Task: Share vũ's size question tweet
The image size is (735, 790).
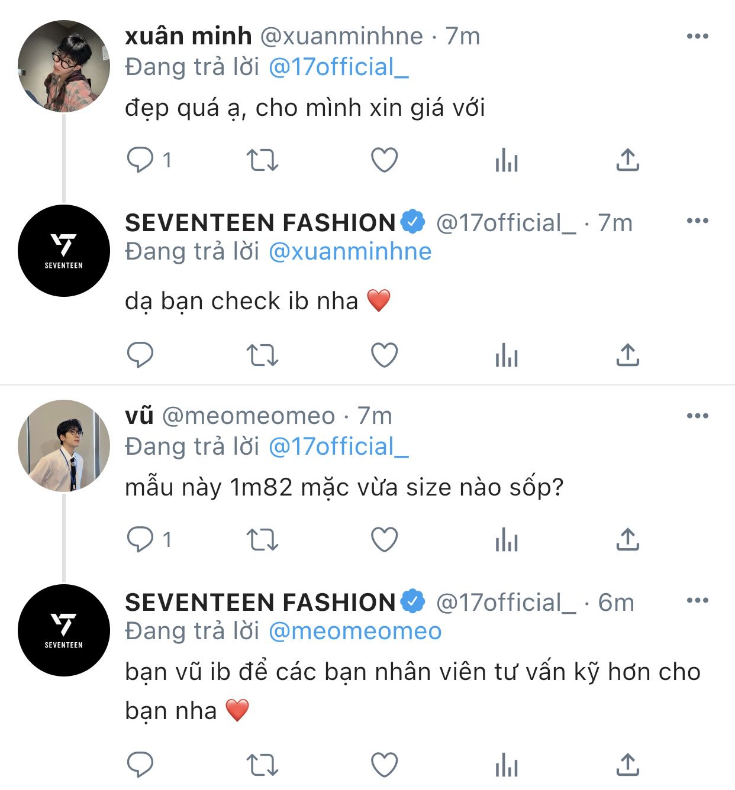Action: (627, 539)
